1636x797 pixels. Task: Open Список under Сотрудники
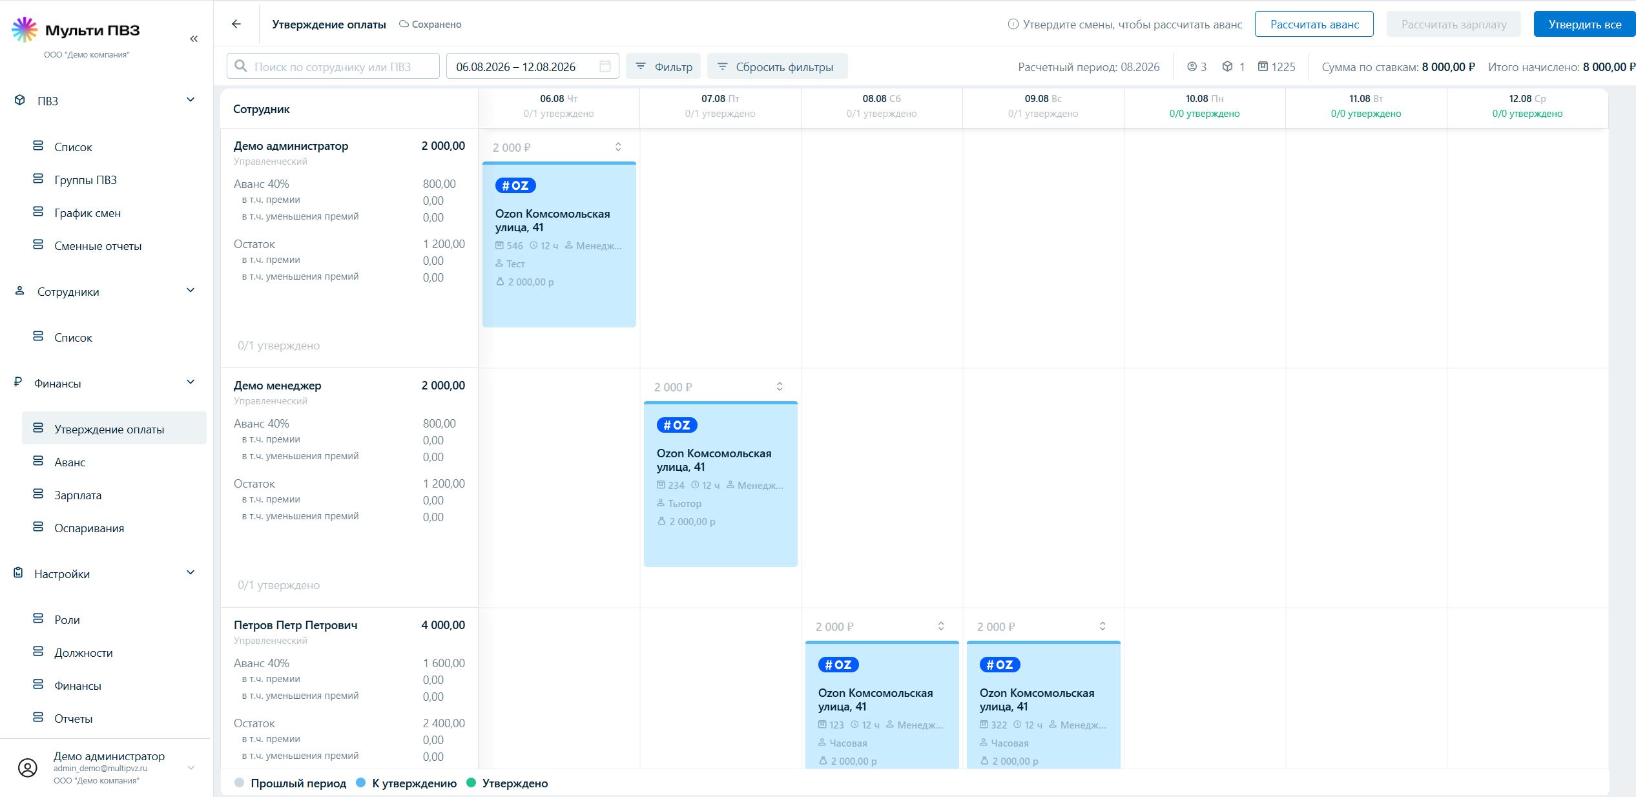click(73, 338)
